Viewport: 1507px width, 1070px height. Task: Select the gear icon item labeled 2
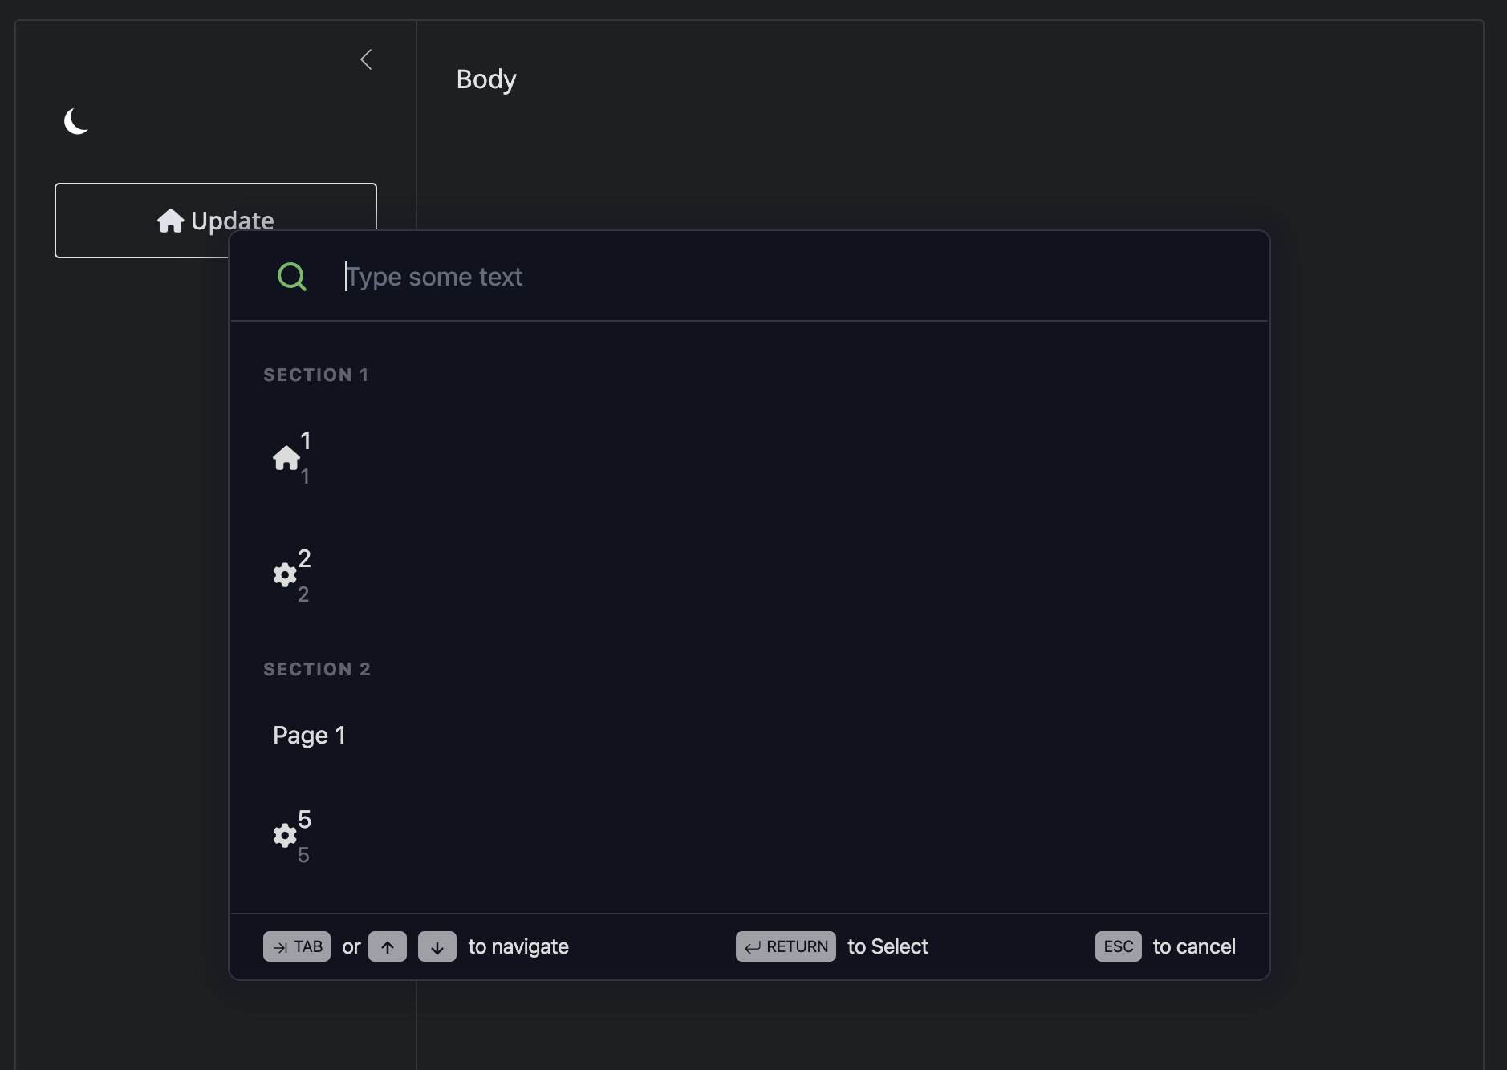tap(292, 575)
